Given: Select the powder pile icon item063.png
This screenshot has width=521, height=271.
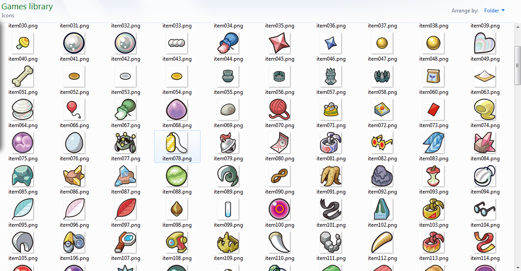Looking at the screenshot, I should coord(485,76).
